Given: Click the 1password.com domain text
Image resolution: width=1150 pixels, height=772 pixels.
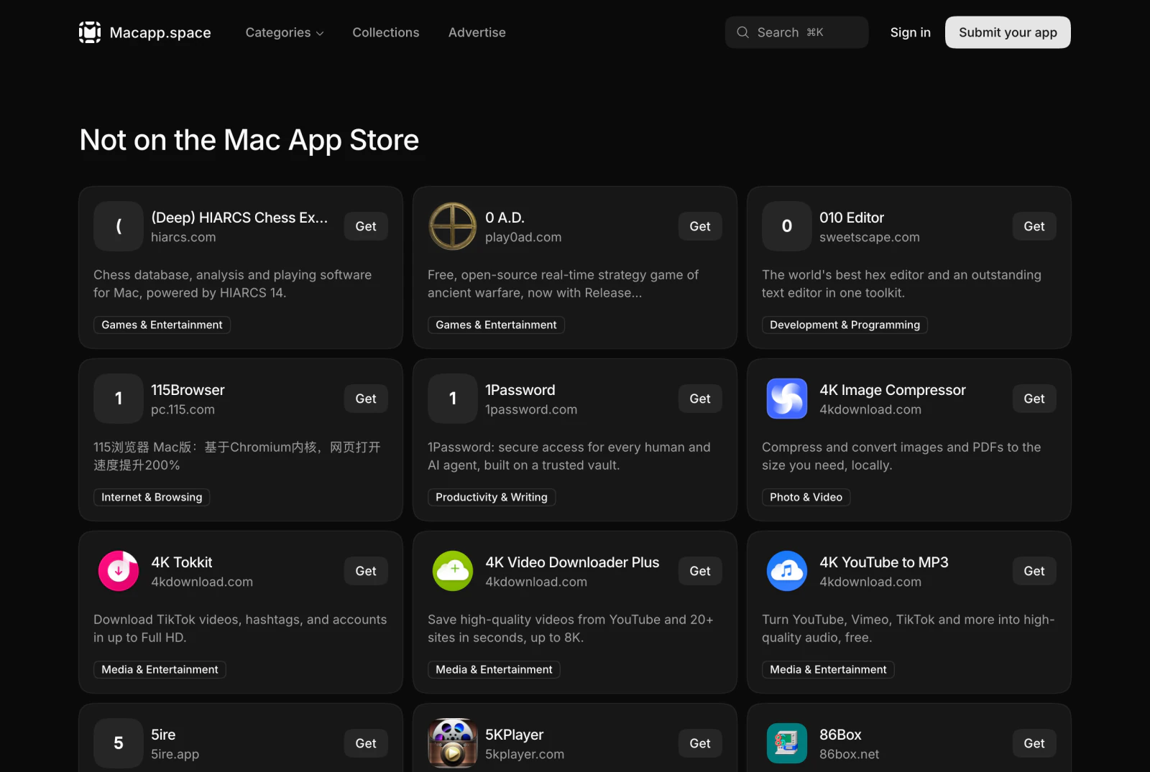Looking at the screenshot, I should pyautogui.click(x=531, y=409).
